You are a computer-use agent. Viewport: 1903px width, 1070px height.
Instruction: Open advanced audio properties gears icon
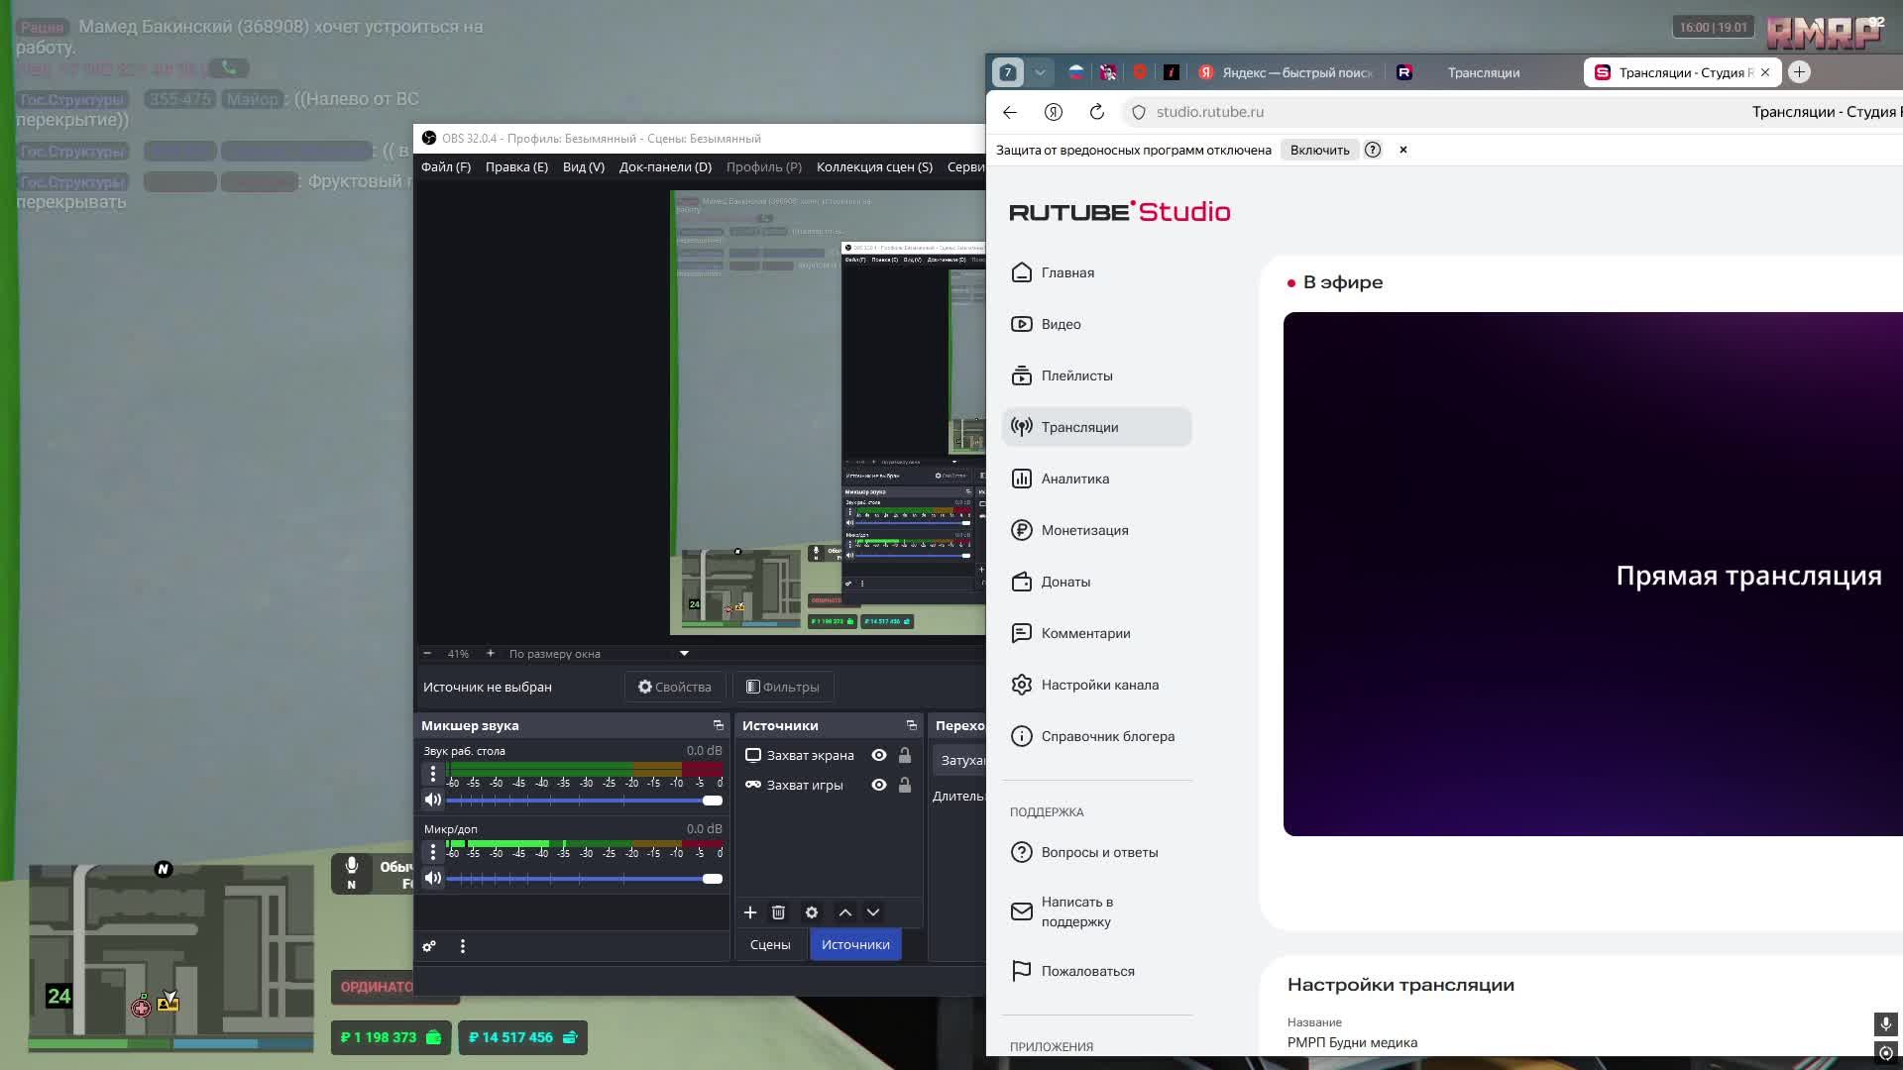click(x=429, y=946)
